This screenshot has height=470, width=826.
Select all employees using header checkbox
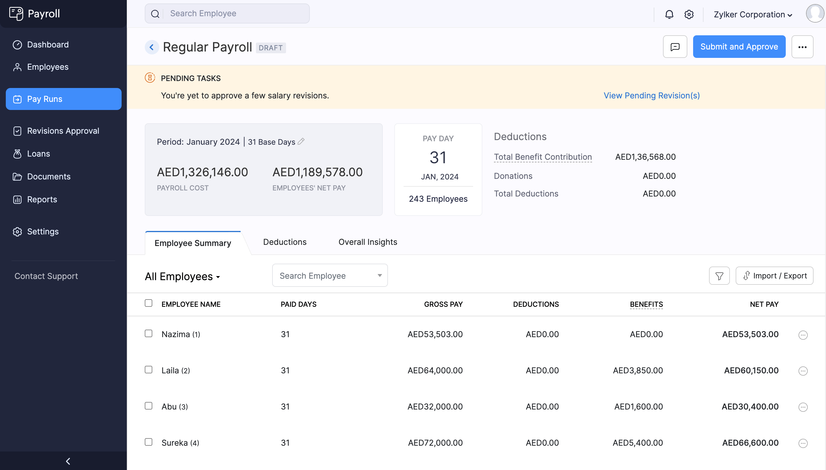(148, 303)
